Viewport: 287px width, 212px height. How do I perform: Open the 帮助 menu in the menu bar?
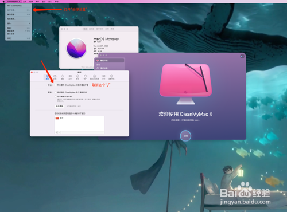[56, 2]
